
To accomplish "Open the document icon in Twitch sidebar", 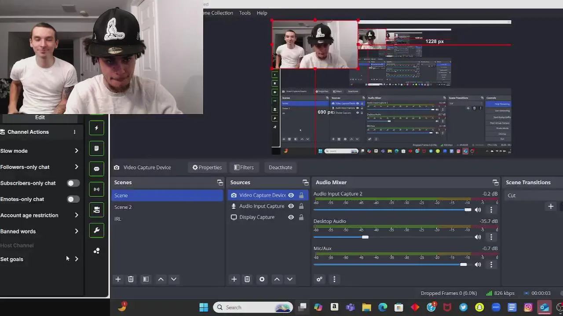I will pos(96,148).
